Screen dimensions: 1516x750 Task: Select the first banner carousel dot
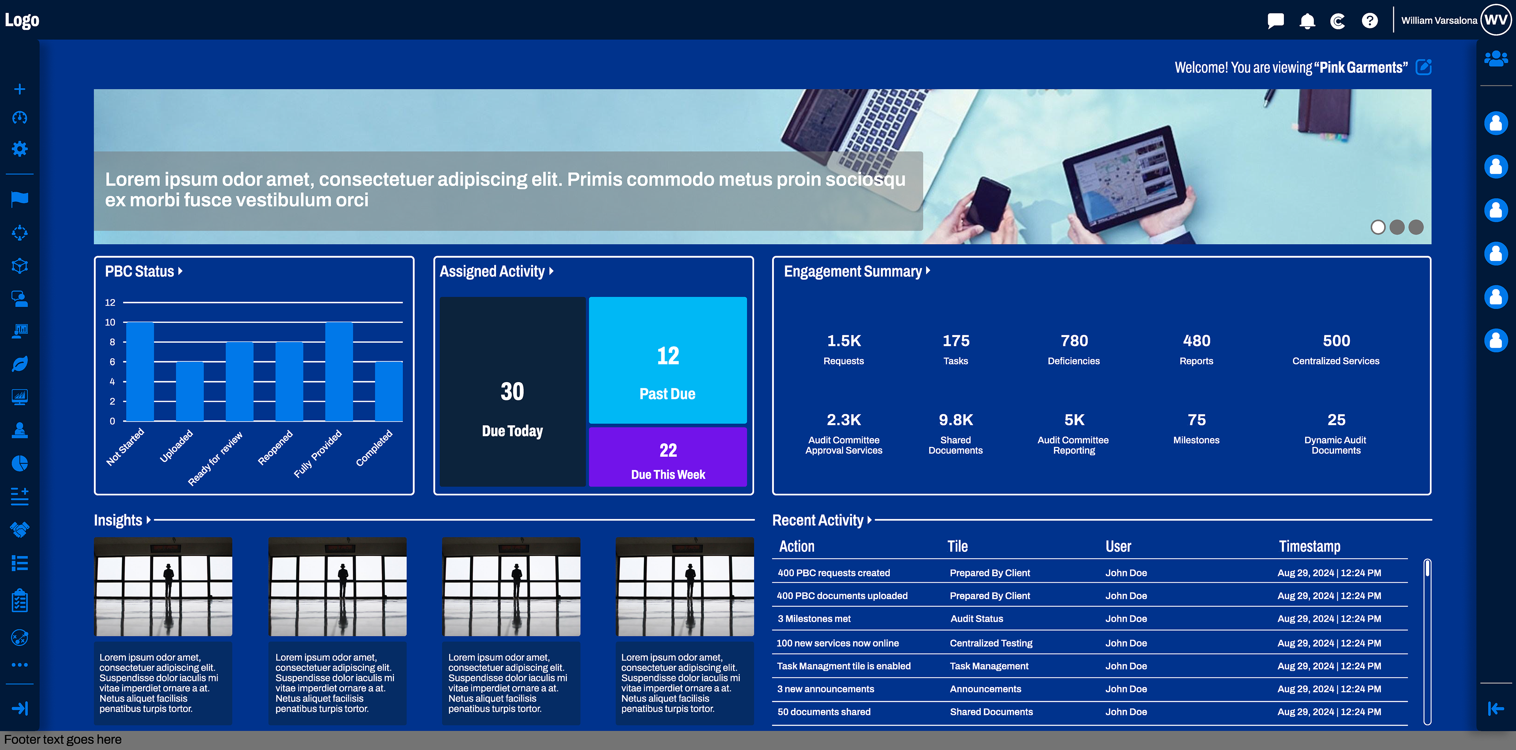pyautogui.click(x=1378, y=227)
